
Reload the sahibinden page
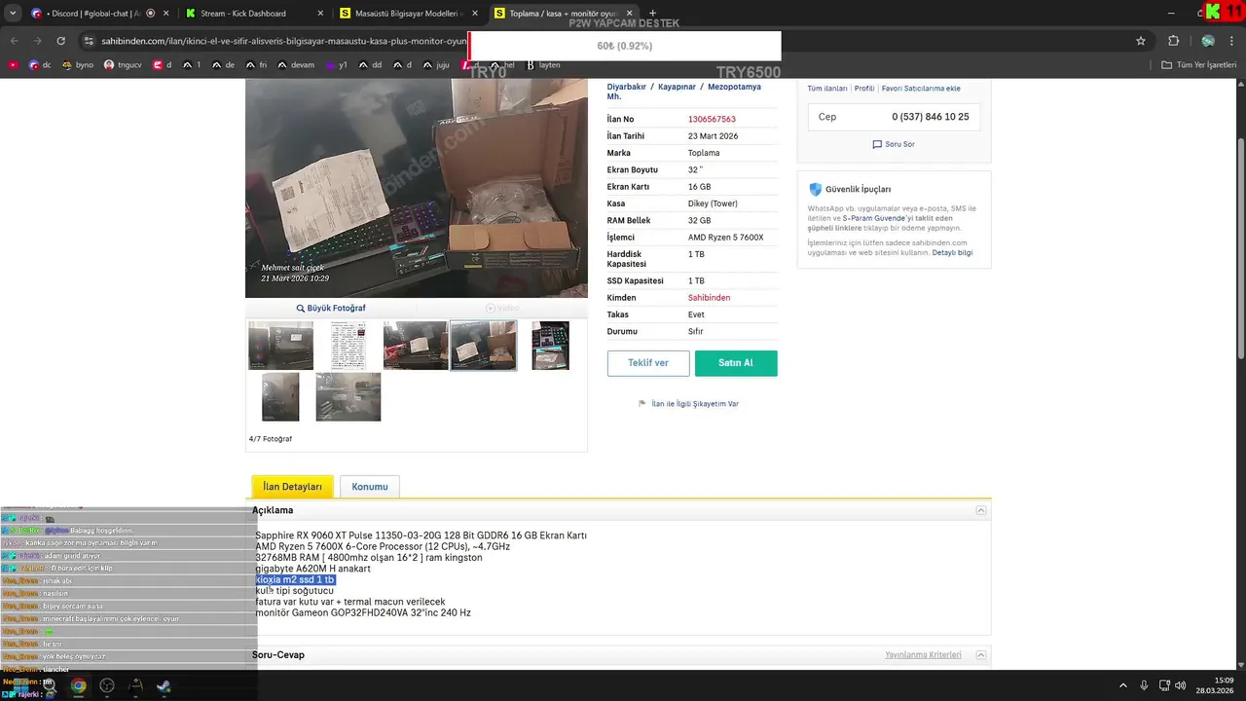coord(61,41)
